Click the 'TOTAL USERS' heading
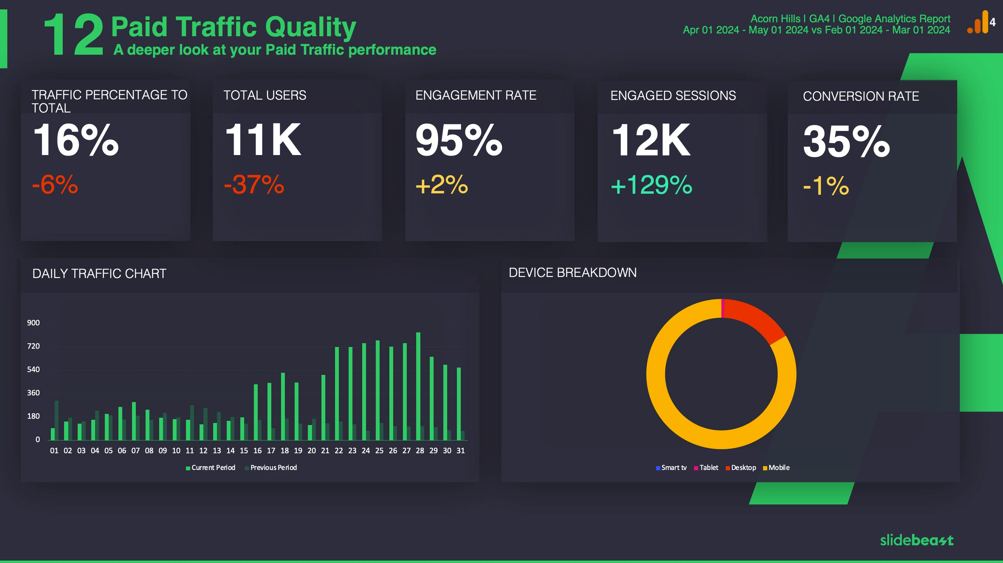The height and width of the screenshot is (563, 1003). (x=265, y=95)
